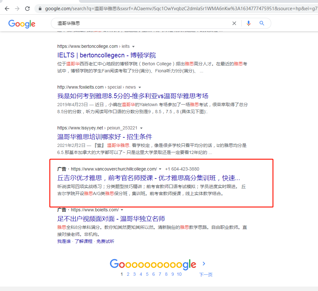The width and height of the screenshot is (318, 291).
Task: Click the browser back arrow
Action: coord(7,9)
